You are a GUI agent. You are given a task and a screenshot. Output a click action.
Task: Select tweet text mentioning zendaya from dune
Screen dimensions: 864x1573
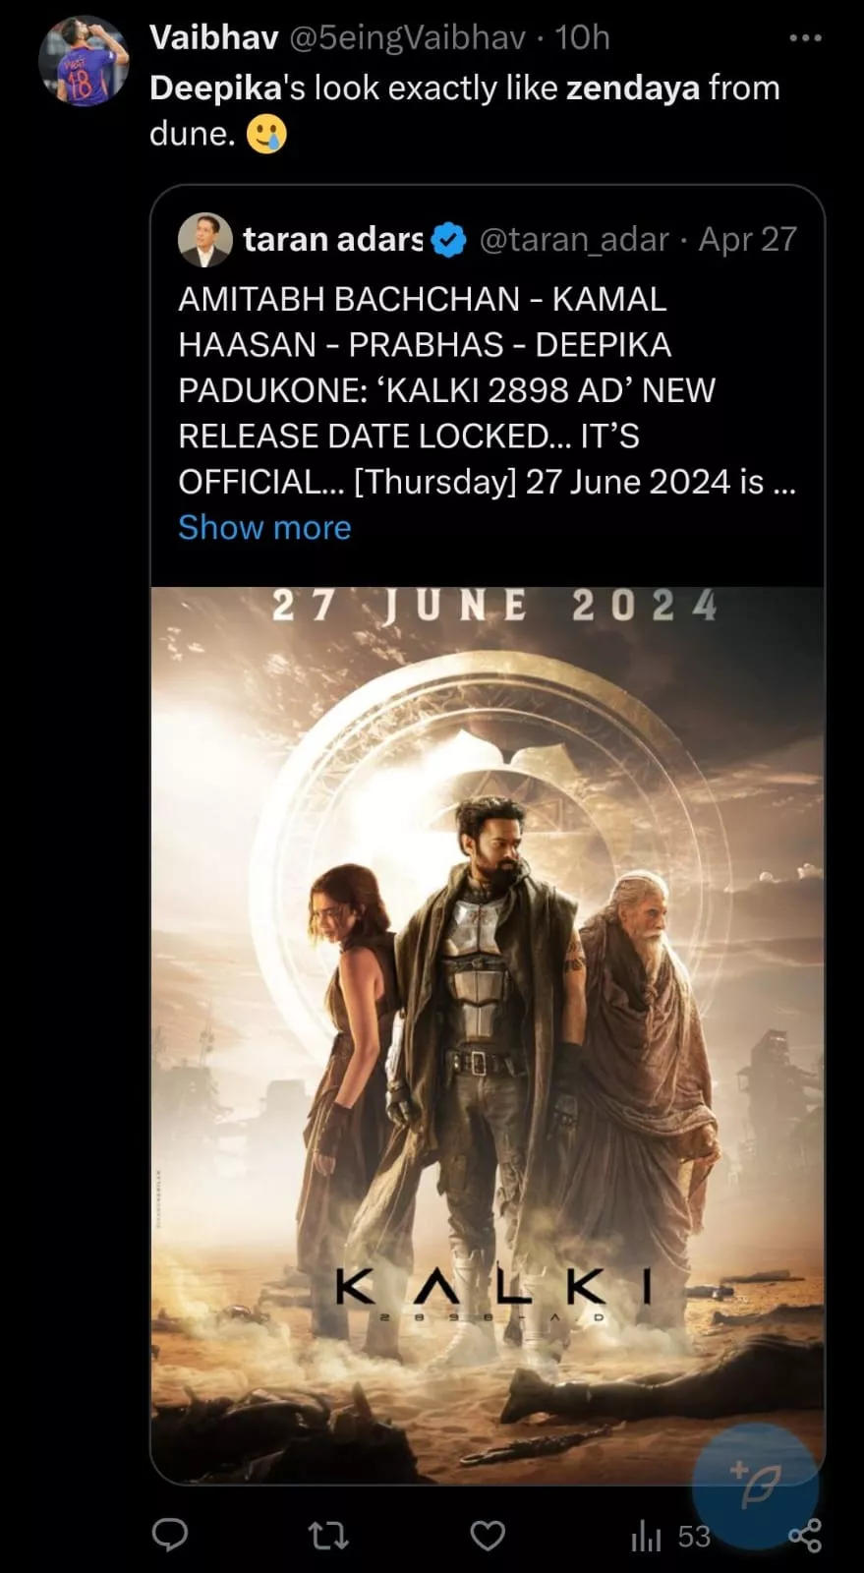tap(465, 110)
